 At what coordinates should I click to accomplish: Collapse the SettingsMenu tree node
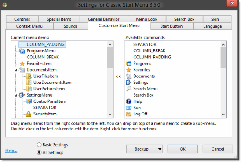[x=16, y=95]
